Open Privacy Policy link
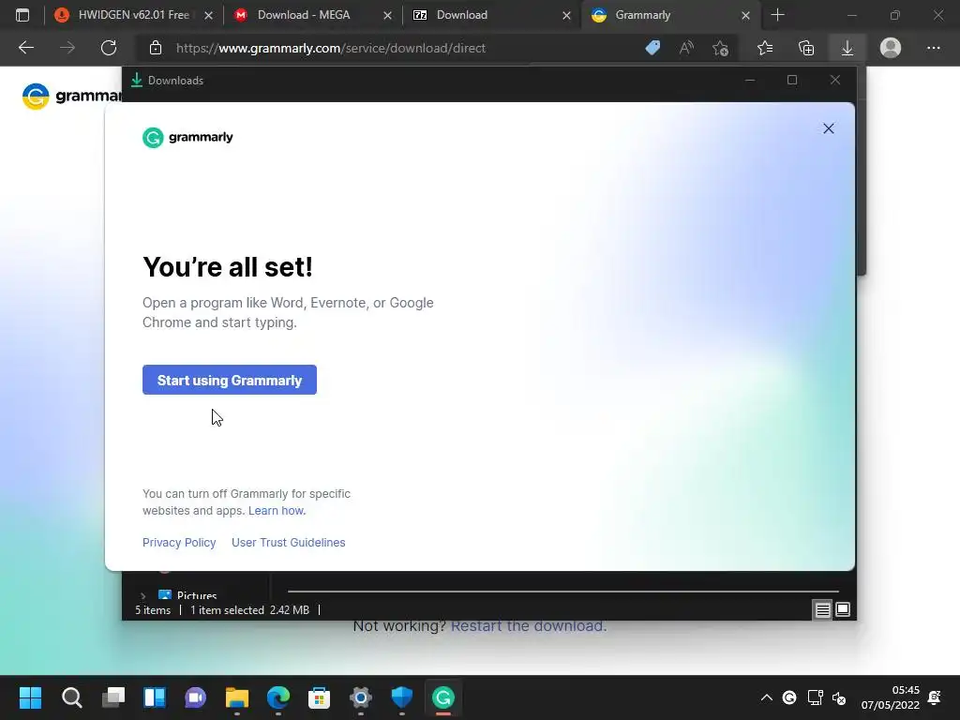 pos(179,543)
